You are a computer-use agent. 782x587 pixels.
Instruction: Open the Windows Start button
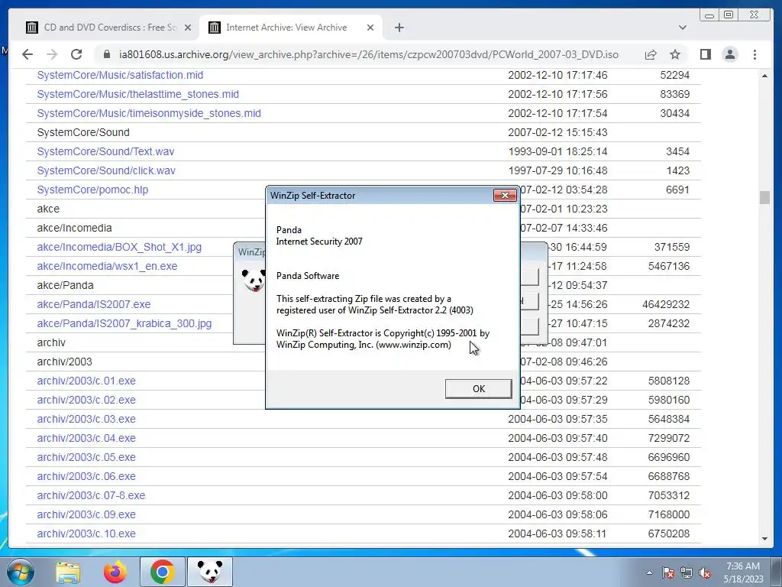(21, 572)
